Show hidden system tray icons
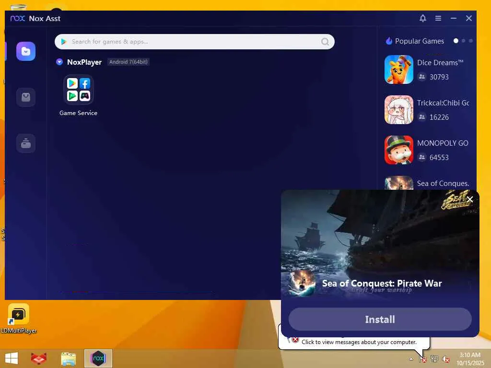 point(411,359)
